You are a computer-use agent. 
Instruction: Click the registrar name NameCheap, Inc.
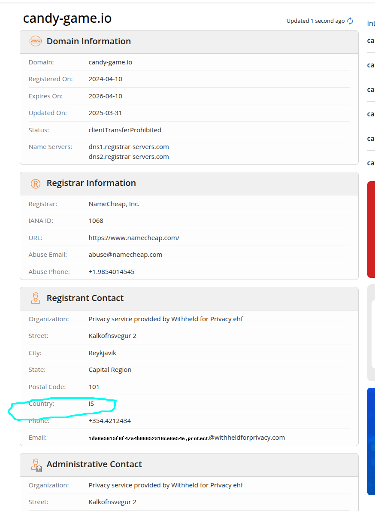pyautogui.click(x=114, y=204)
